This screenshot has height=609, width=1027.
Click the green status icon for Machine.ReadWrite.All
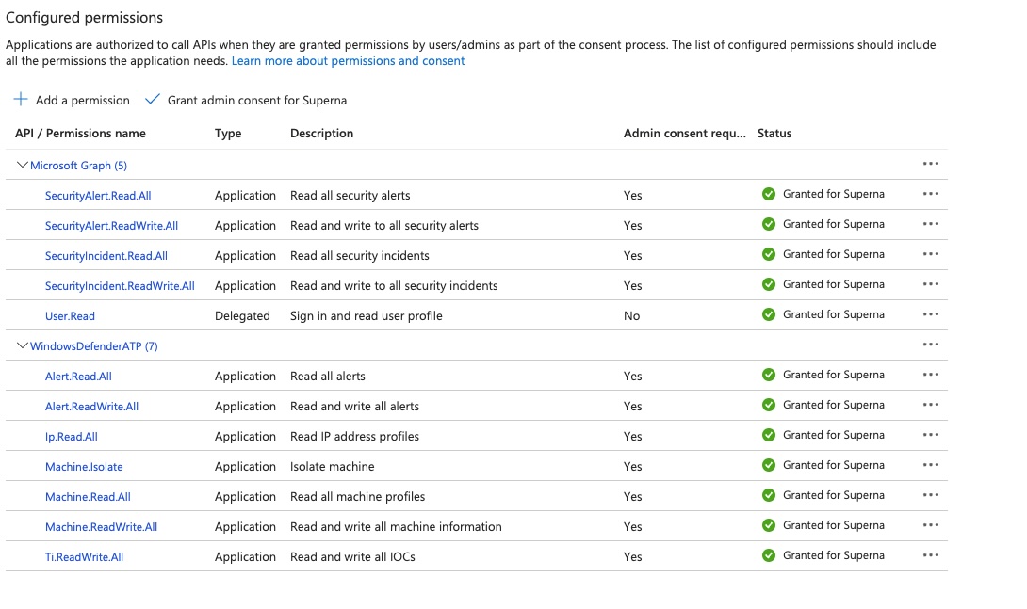(769, 525)
